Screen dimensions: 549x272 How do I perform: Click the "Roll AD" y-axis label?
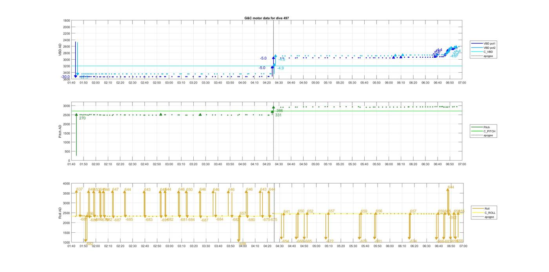tap(60, 213)
